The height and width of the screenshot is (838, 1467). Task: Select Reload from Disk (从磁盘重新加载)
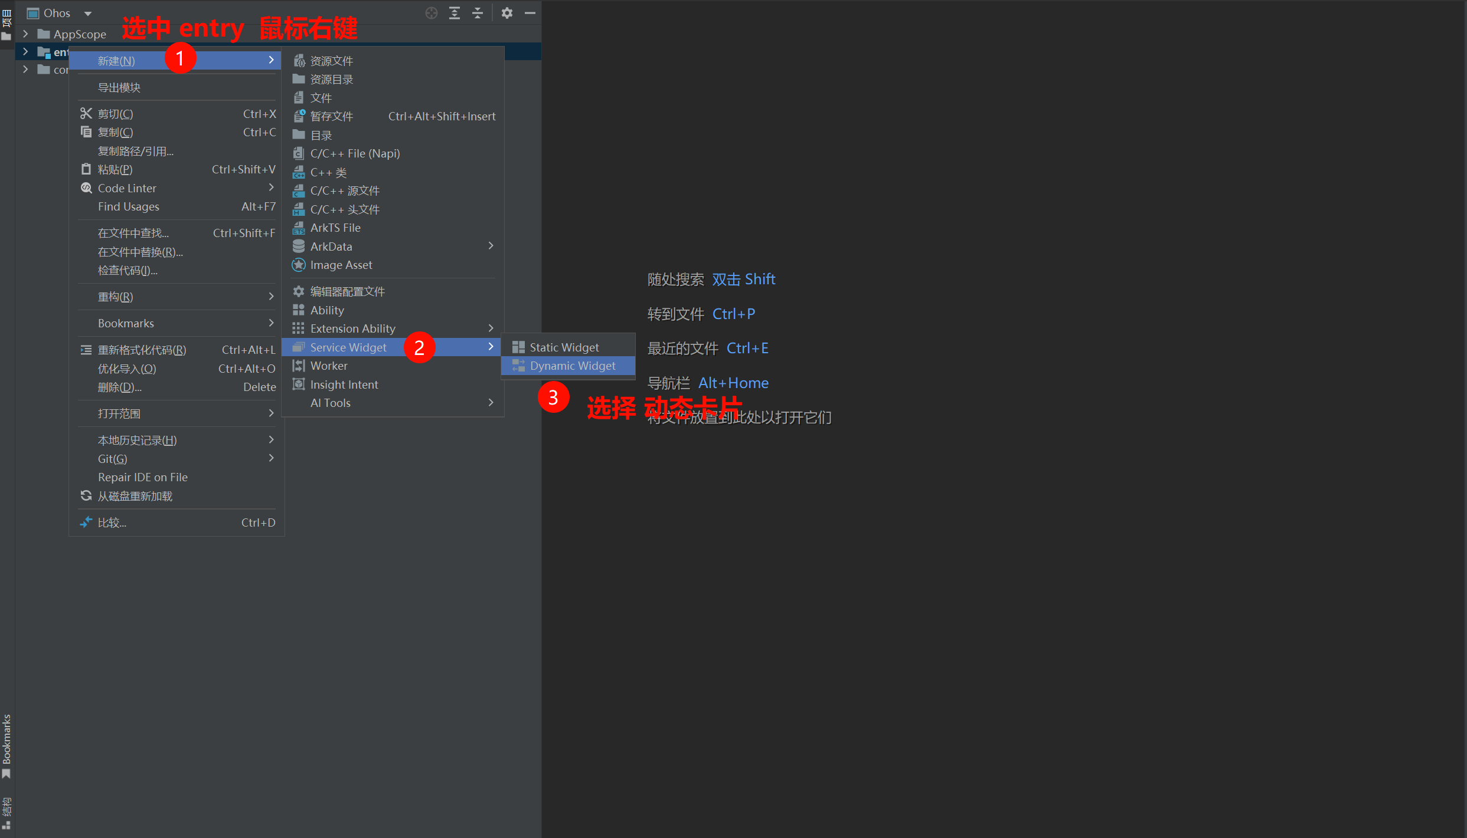(135, 496)
